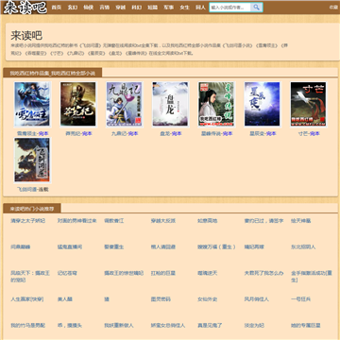
Task: Open the 娶妻重生 novel link
Action: pyautogui.click(x=114, y=246)
